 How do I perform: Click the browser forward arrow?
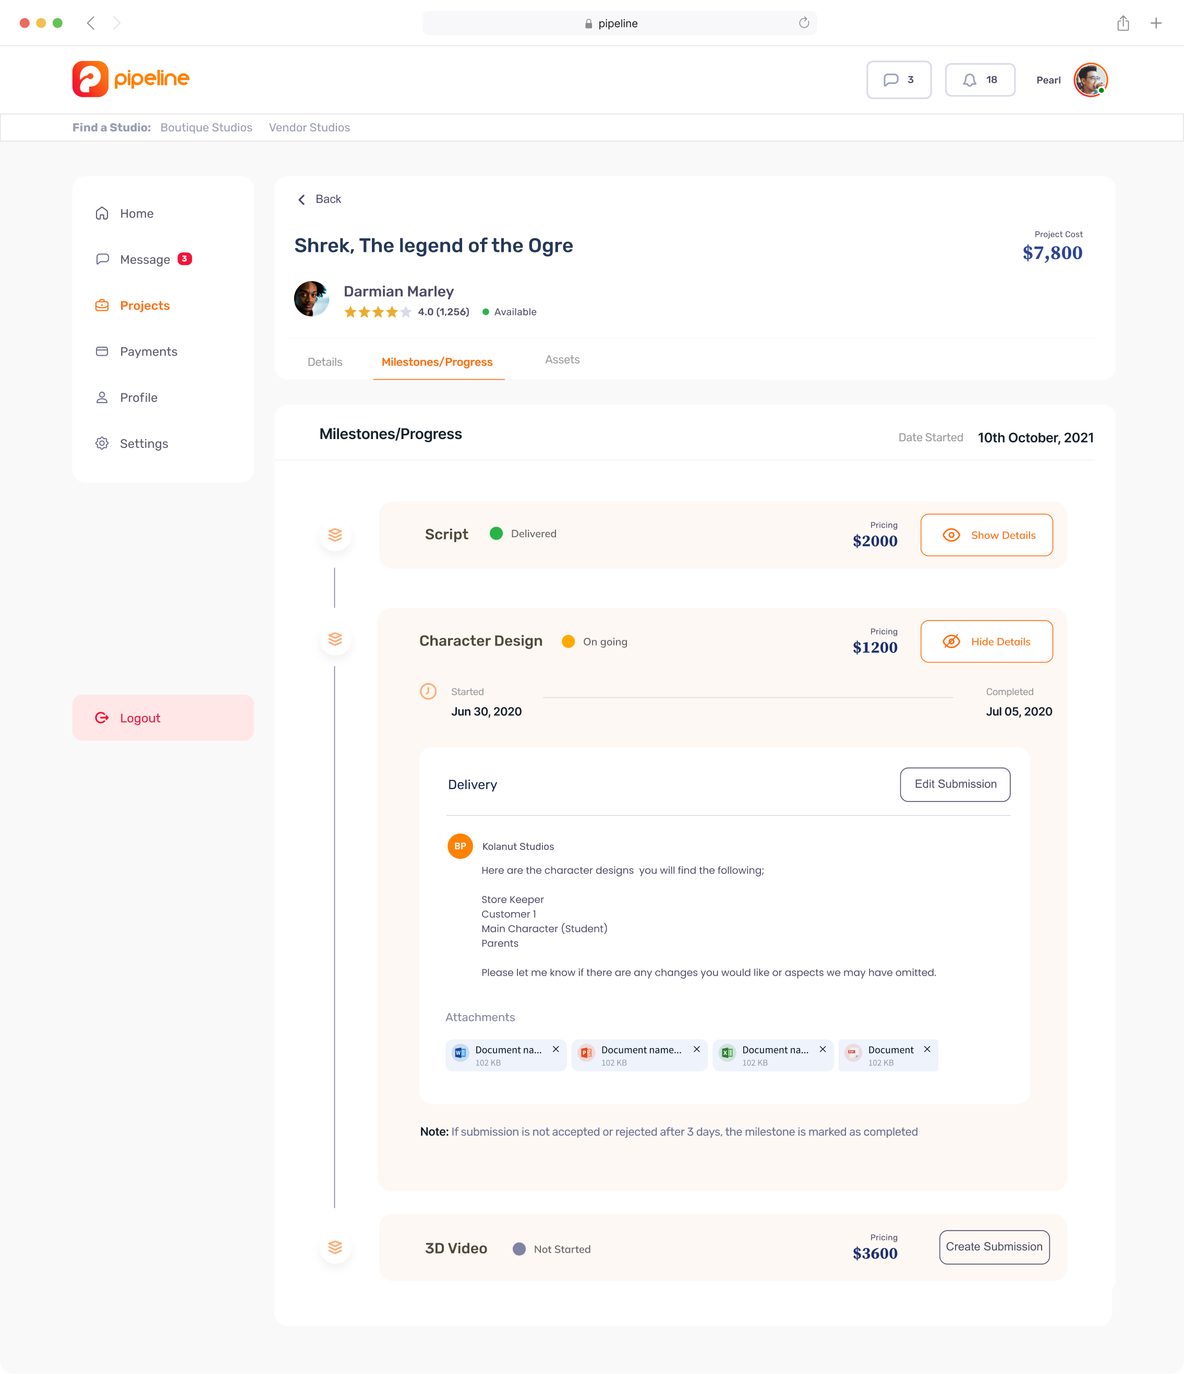pyautogui.click(x=117, y=23)
